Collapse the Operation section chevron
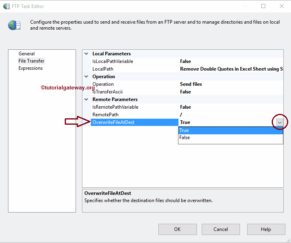Viewport: 291px width, 243px height. 86,77
